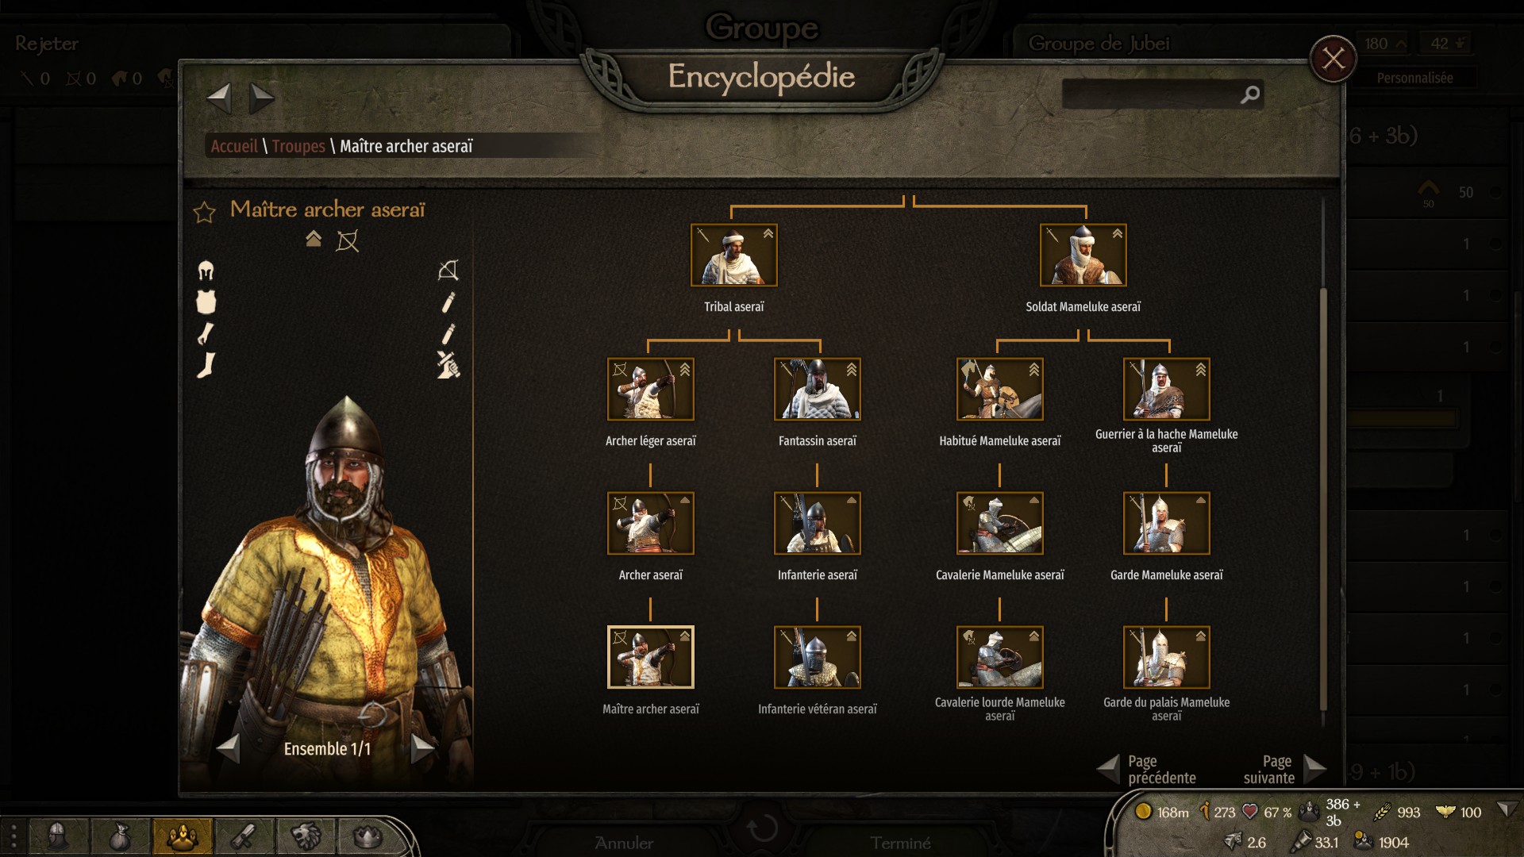The height and width of the screenshot is (857, 1524).
Task: Go forward with the right navigation arrow
Action: 262,98
